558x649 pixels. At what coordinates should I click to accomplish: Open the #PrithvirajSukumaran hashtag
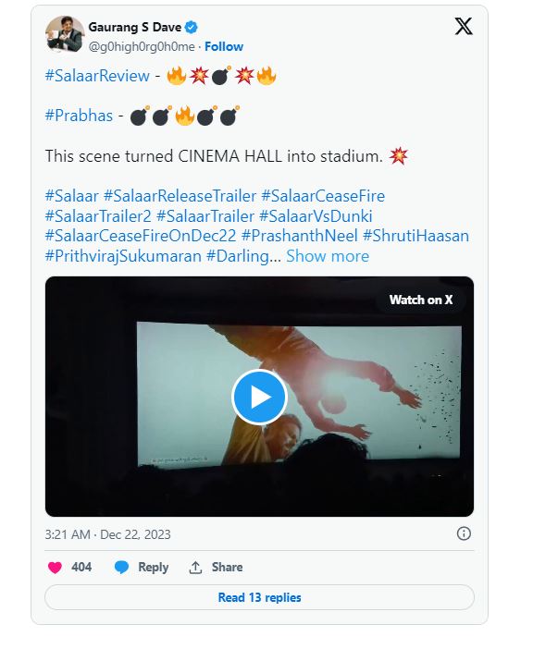(123, 256)
